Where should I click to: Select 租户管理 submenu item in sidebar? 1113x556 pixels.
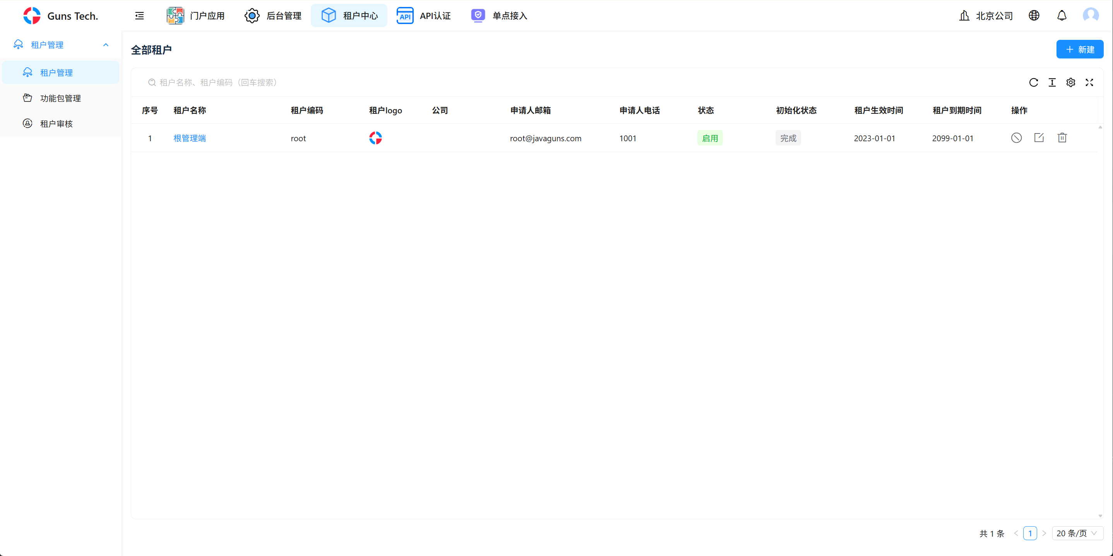[60, 73]
